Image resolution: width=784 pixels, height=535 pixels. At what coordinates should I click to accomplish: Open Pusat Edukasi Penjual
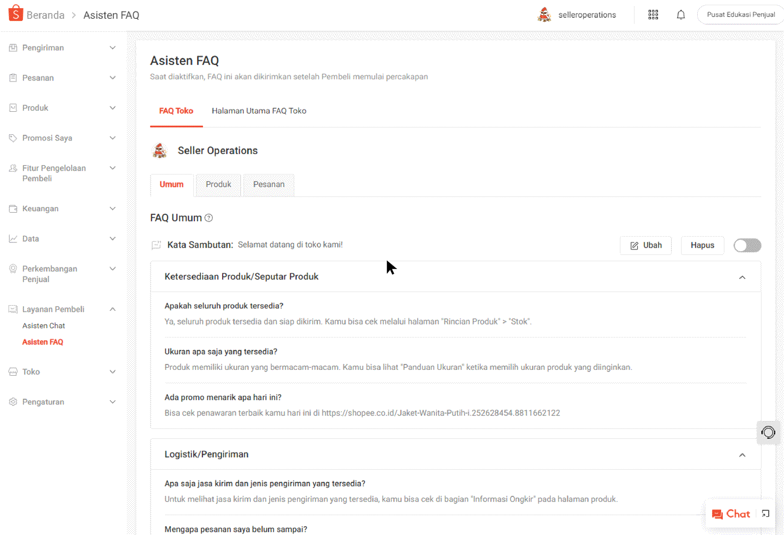[740, 15]
